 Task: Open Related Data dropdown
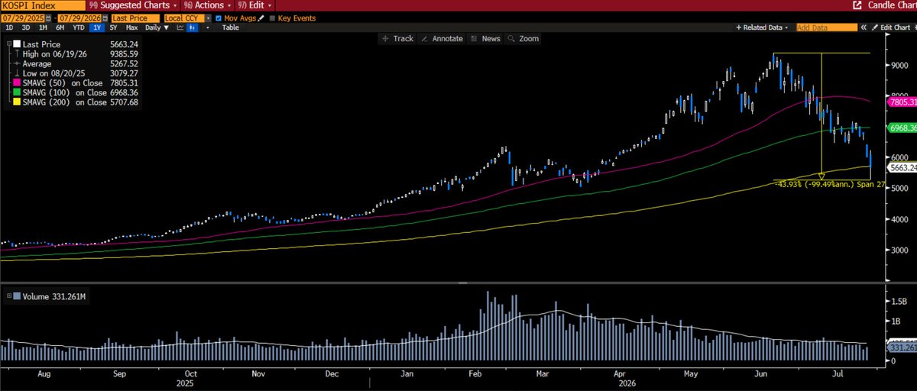point(762,27)
